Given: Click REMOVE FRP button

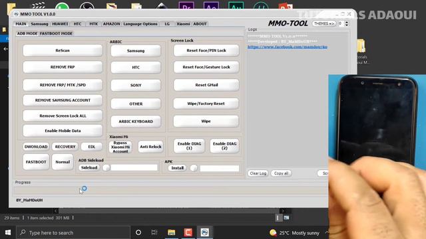Looking at the screenshot, I should 63,67.
